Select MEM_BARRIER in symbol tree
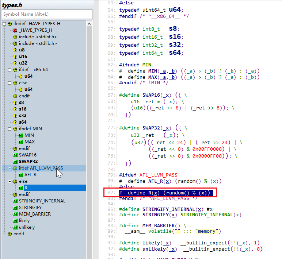 tap(35, 214)
